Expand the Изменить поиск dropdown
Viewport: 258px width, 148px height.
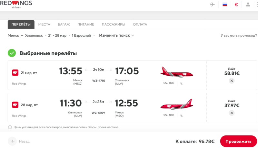click(116, 35)
